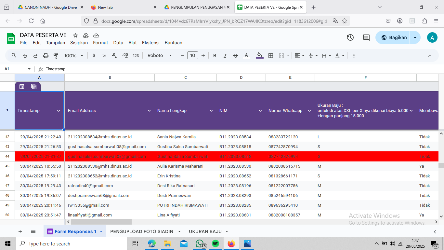444x250 pixels.
Task: Open text wrapping dropdown
Action: click(x=326, y=56)
